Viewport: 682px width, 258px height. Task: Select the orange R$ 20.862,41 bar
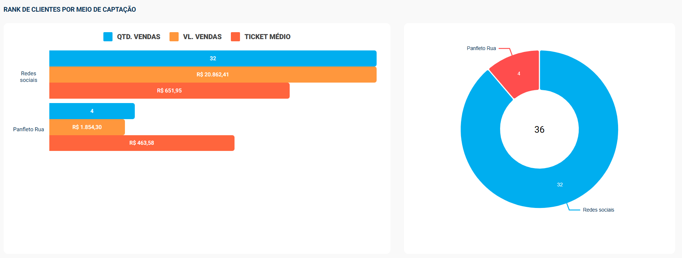pos(213,75)
